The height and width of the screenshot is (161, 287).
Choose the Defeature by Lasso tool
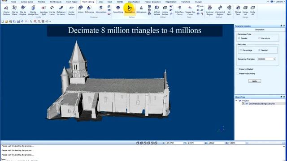pos(61,10)
